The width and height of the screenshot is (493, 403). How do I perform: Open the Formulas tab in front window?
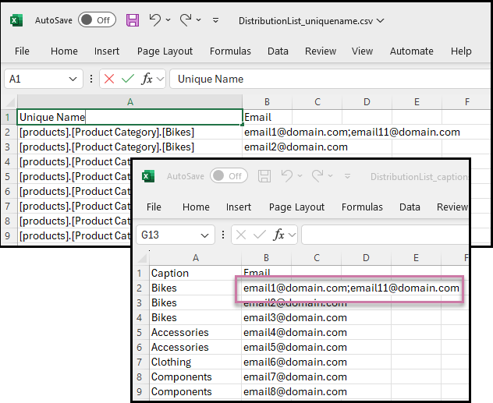coord(362,207)
